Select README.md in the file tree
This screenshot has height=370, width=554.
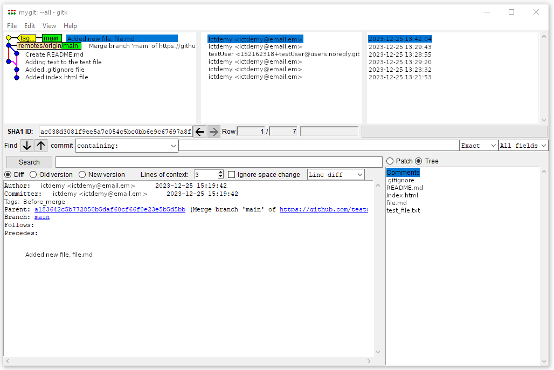(x=404, y=188)
